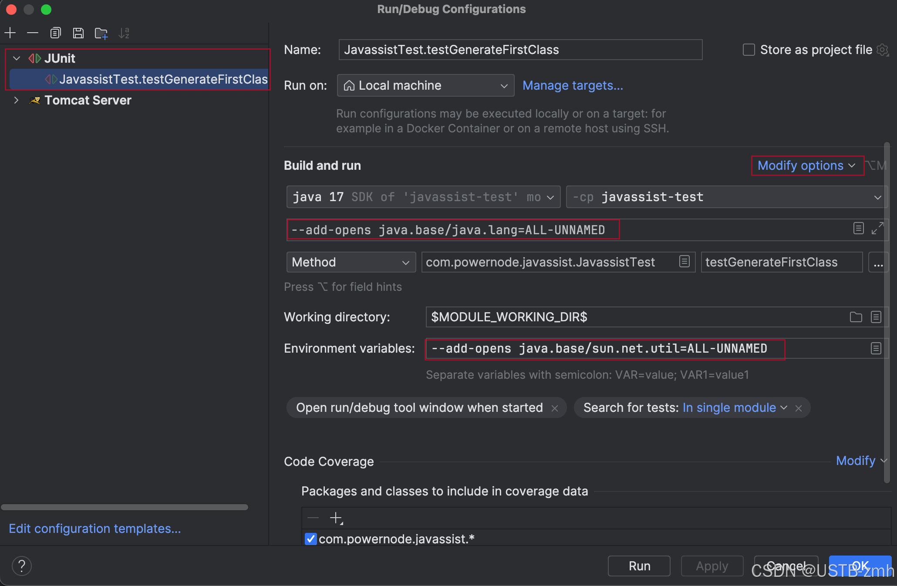Viewport: 897px width, 586px height.
Task: Insert macro in the working directory field
Action: pyautogui.click(x=876, y=317)
